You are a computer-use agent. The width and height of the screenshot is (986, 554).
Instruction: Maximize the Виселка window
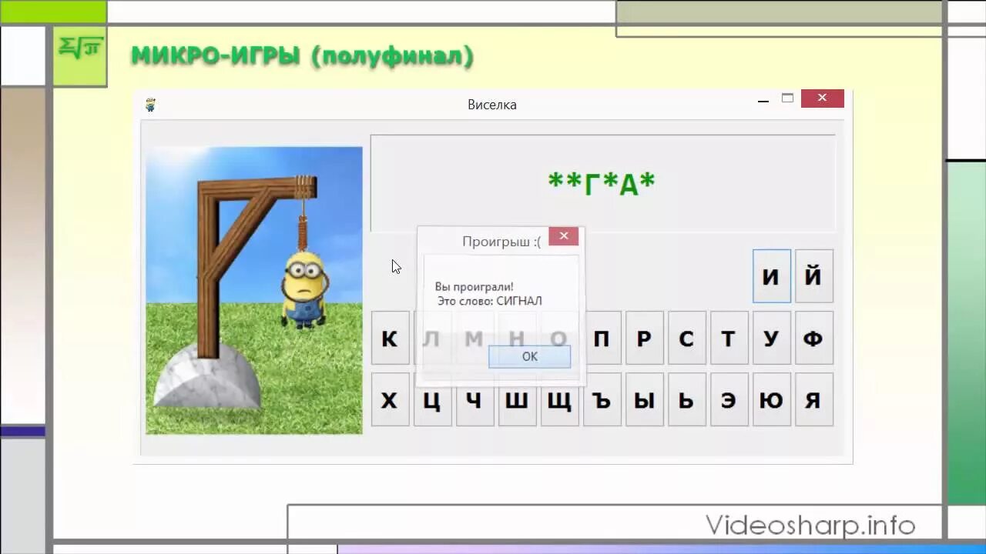coord(787,98)
